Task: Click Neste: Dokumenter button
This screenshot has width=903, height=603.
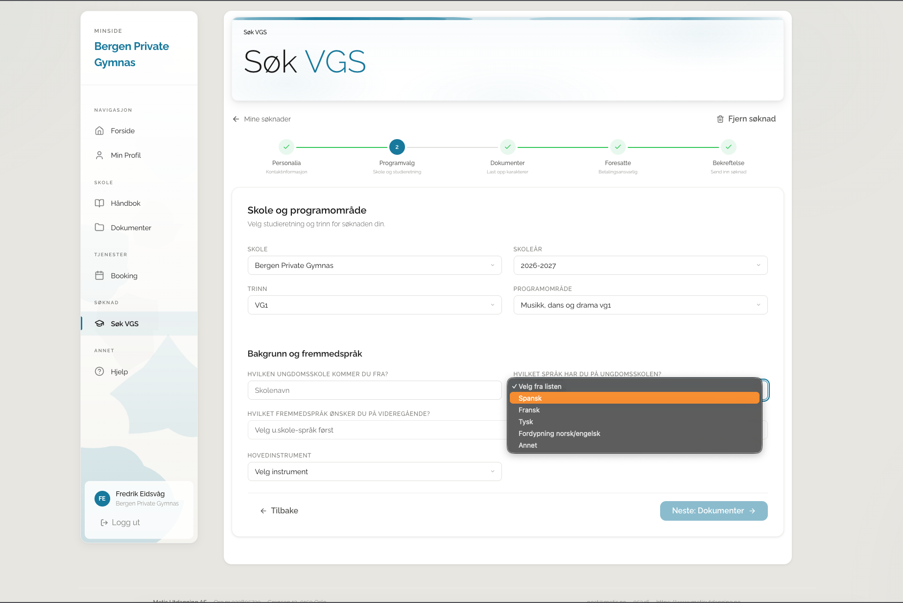Action: tap(713, 511)
